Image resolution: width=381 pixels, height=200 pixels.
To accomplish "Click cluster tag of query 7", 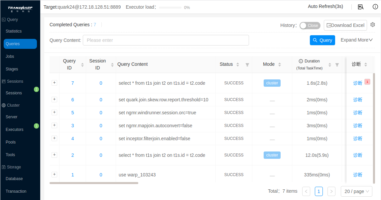I will tap(272, 83).
